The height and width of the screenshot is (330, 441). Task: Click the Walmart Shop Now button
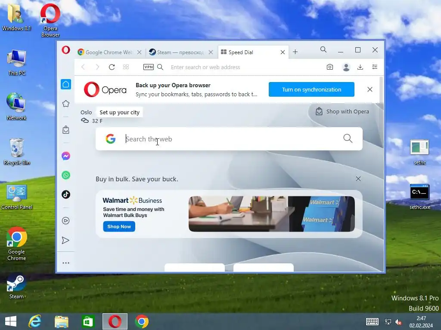click(119, 226)
